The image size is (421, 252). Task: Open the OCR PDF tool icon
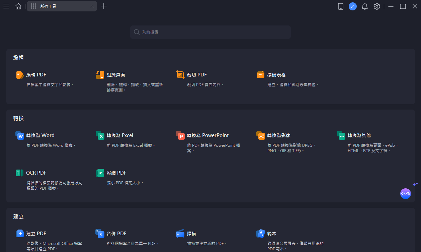click(x=20, y=173)
